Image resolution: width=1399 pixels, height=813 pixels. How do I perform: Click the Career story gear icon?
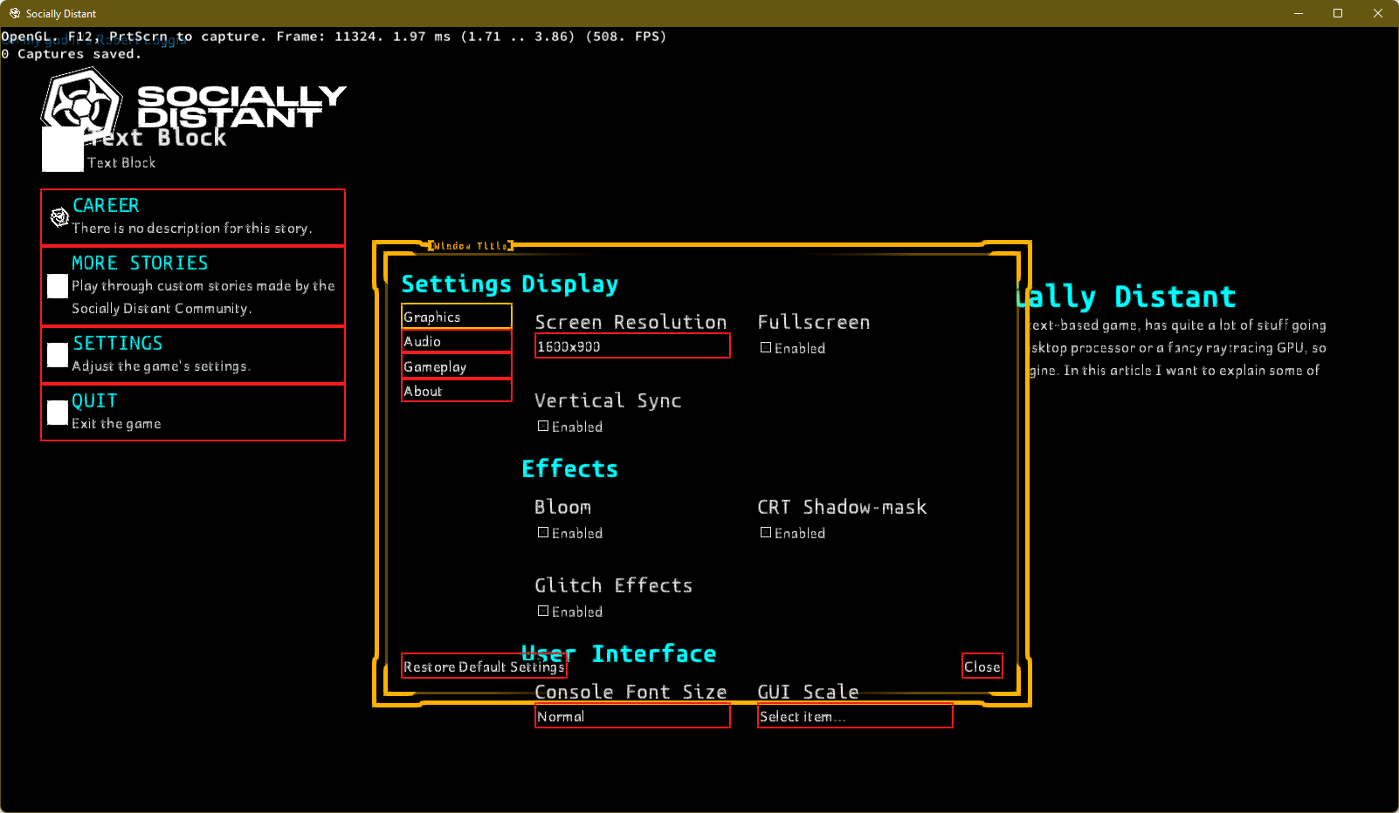(59, 217)
